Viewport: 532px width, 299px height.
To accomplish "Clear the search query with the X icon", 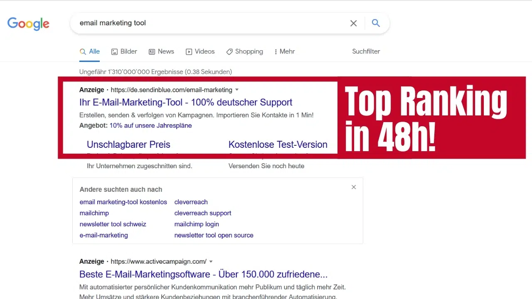I will (354, 23).
